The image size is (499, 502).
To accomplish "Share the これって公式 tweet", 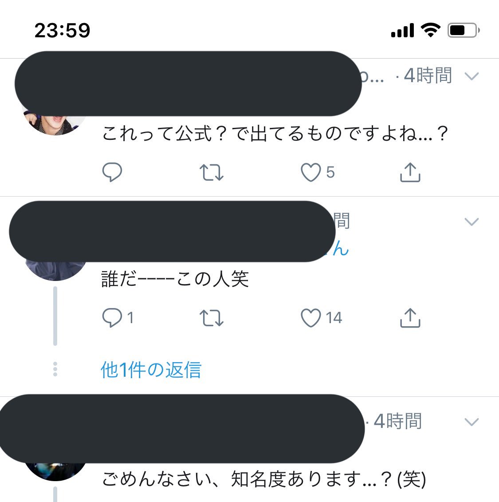I will [x=410, y=172].
